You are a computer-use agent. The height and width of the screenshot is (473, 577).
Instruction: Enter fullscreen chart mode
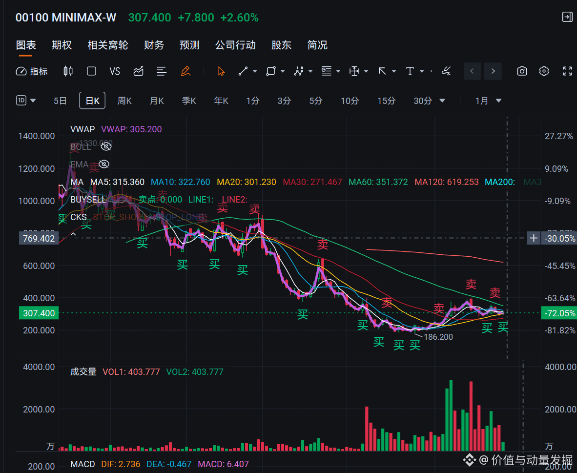[x=567, y=71]
